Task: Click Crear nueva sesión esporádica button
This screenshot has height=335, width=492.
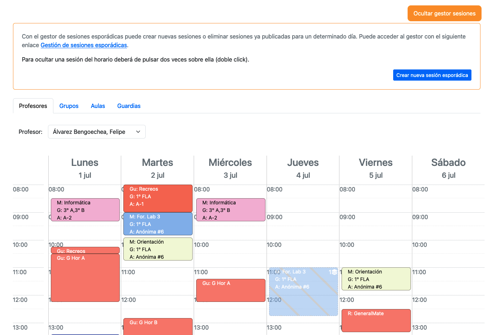Action: [432, 75]
